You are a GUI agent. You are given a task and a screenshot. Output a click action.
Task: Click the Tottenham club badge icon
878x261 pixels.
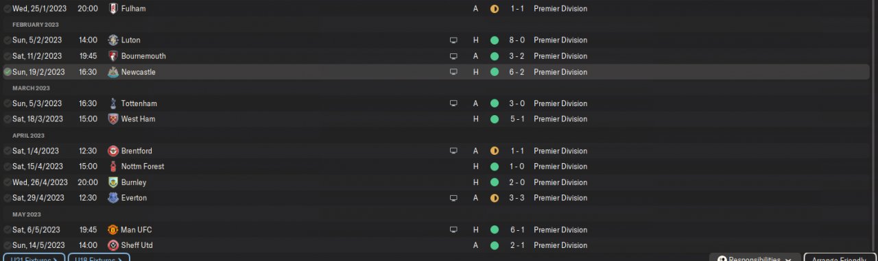pos(113,103)
